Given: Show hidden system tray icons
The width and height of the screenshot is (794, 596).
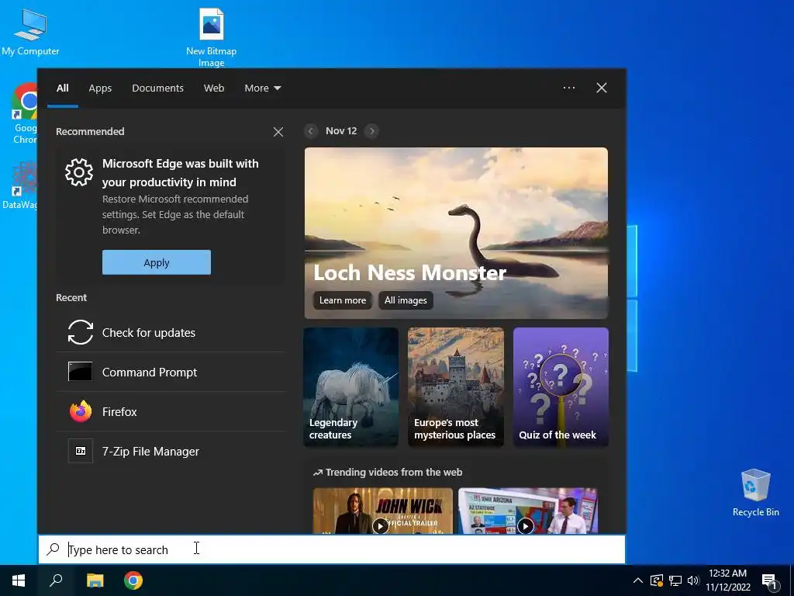Looking at the screenshot, I should pos(638,580).
